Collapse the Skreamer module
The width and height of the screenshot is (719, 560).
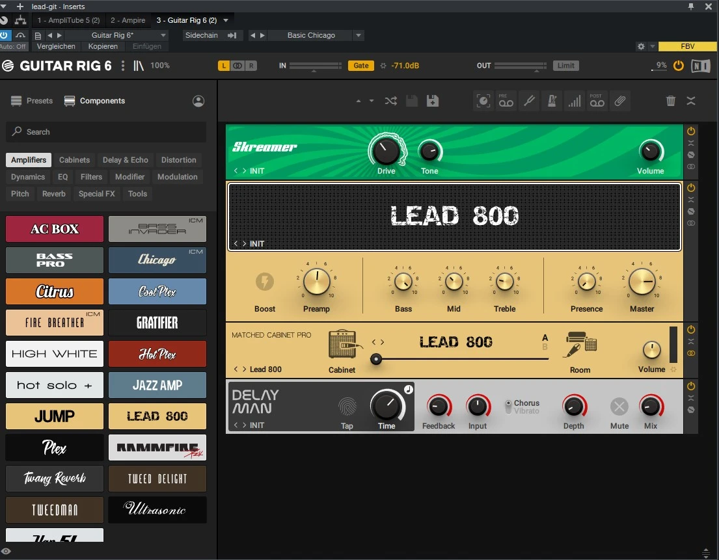tap(691, 143)
